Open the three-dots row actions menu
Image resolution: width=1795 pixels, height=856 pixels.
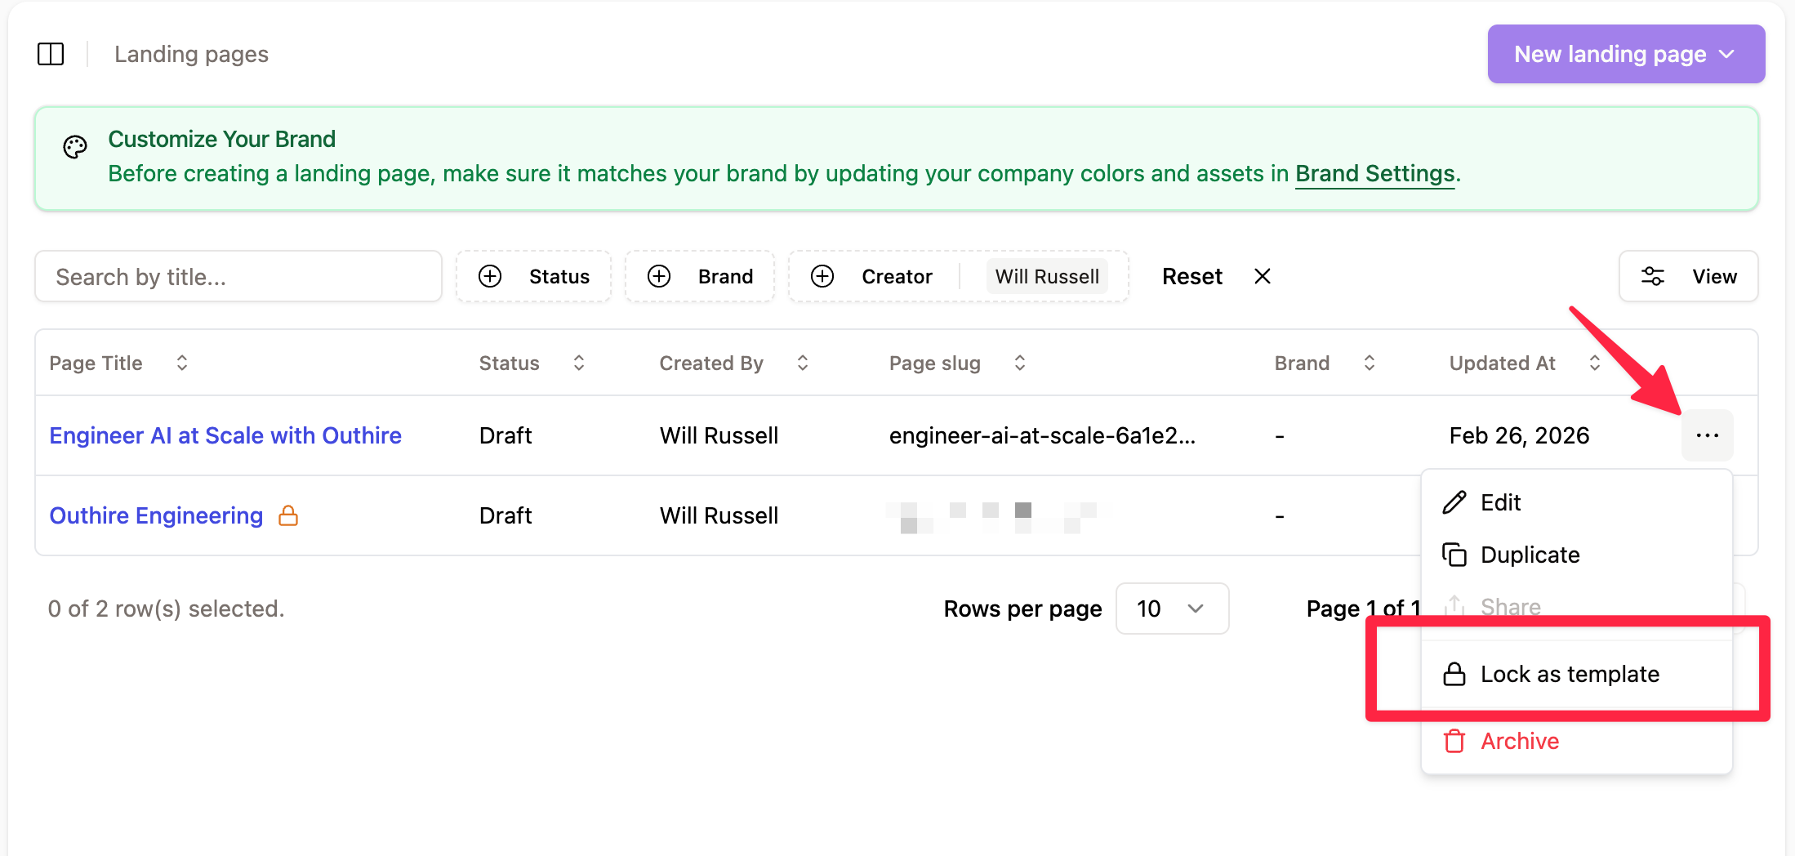point(1707,435)
